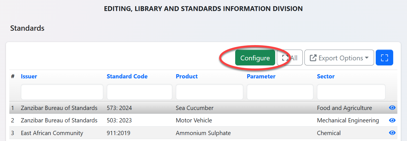407x141 pixels.
Task: Click the 503: 2023 standard code cell
Action: click(x=119, y=120)
